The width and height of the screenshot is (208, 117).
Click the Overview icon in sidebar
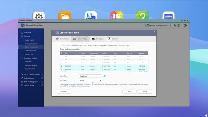tap(22, 32)
